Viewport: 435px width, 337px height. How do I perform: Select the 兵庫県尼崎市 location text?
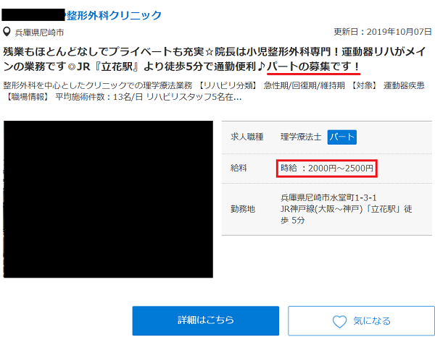click(40, 33)
